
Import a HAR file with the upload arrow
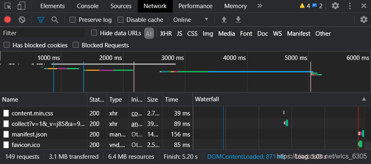click(x=224, y=20)
